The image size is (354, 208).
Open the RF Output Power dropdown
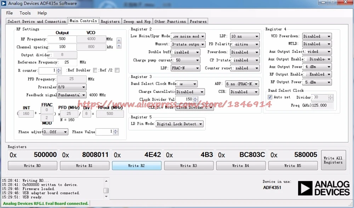pos(317,82)
